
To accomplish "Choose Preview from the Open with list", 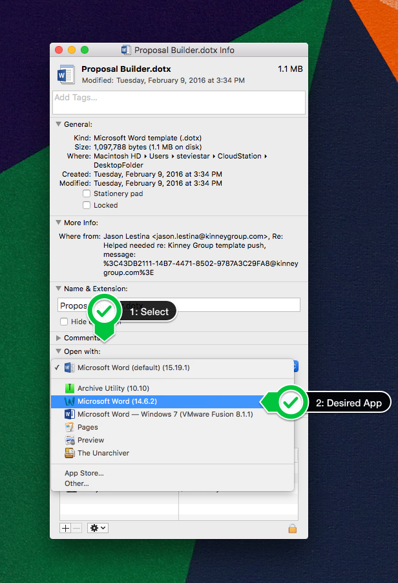I will (x=173, y=440).
